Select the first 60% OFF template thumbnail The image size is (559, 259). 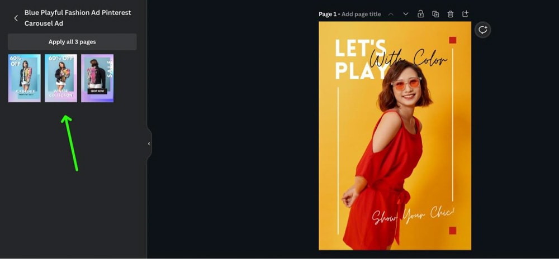pos(25,78)
